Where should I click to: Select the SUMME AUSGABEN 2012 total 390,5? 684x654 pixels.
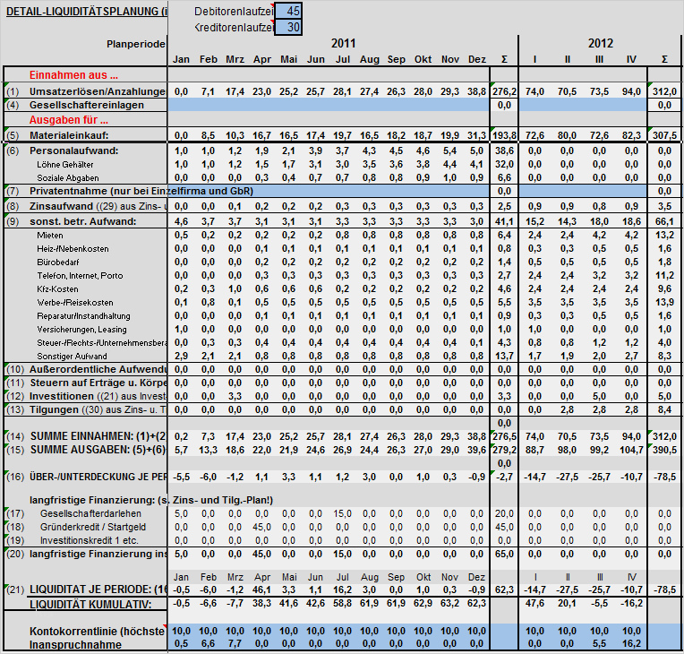coord(664,450)
